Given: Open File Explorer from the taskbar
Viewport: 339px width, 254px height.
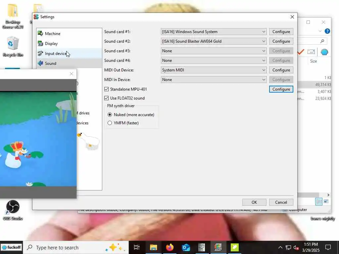Looking at the screenshot, I should tap(153, 247).
